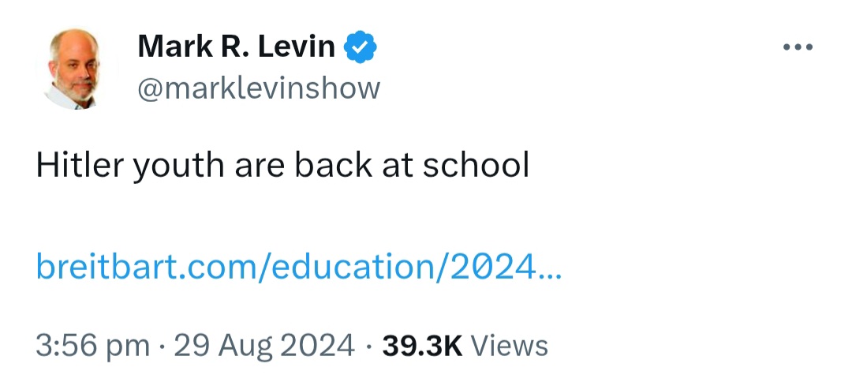Click the surname Levin in the display name
852x386 pixels.
coord(296,47)
